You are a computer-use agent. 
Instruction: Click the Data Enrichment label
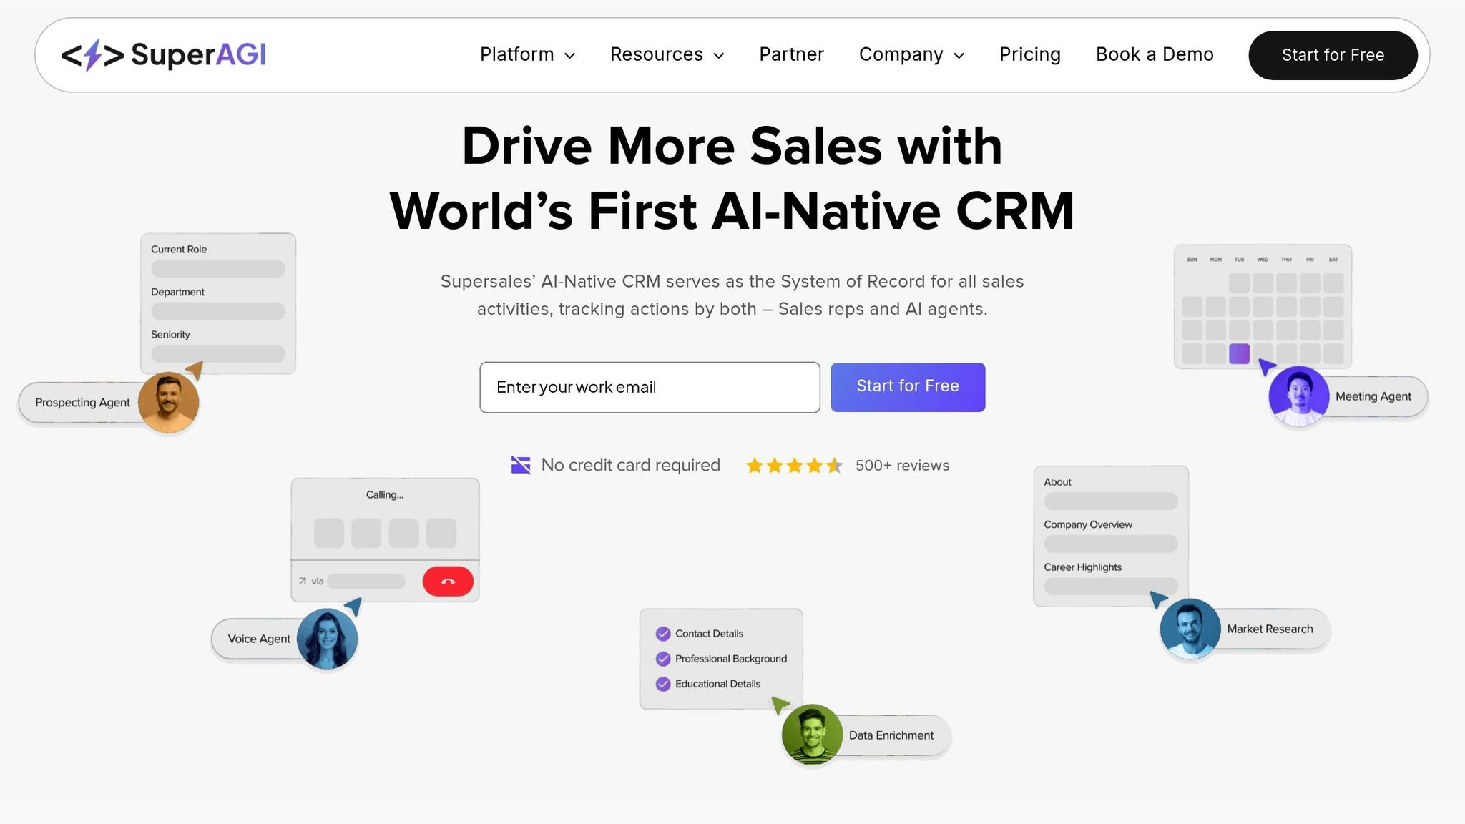891,735
